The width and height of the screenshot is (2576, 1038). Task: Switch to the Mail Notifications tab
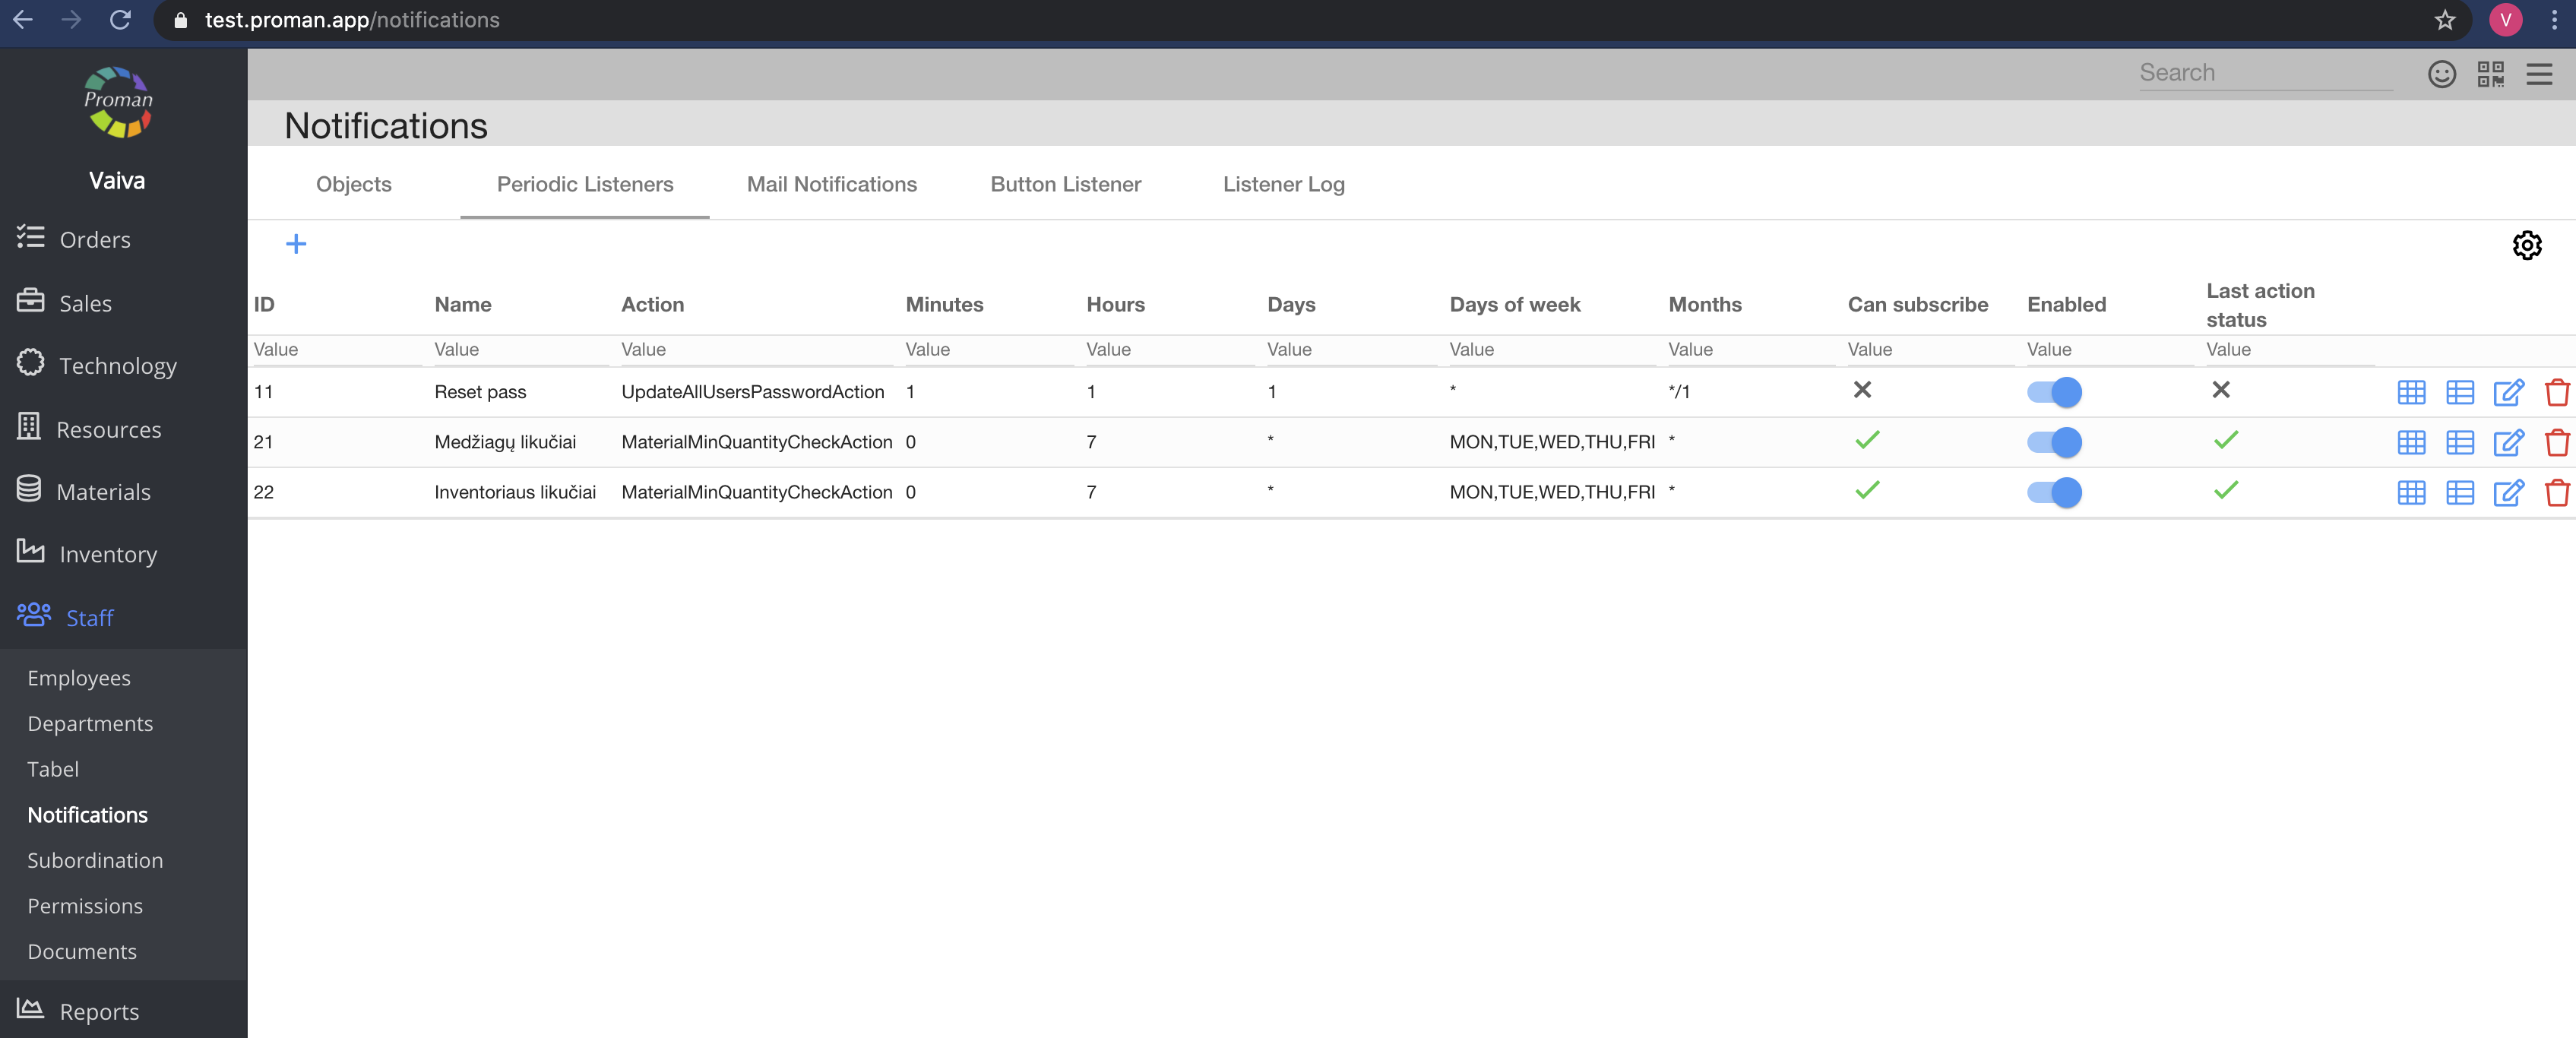point(831,184)
